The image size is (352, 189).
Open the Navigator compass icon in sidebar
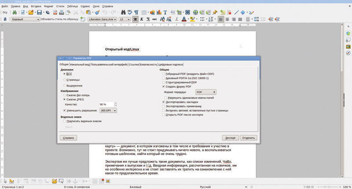point(348,53)
